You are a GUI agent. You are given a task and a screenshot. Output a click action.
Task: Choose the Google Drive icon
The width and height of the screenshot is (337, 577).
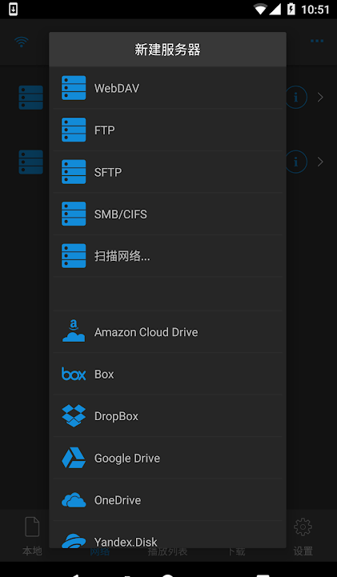click(74, 458)
